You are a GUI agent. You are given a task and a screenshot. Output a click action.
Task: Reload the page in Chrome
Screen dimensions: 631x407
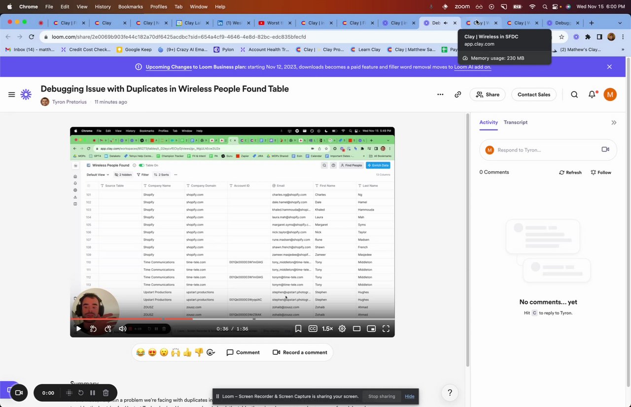(x=32, y=37)
